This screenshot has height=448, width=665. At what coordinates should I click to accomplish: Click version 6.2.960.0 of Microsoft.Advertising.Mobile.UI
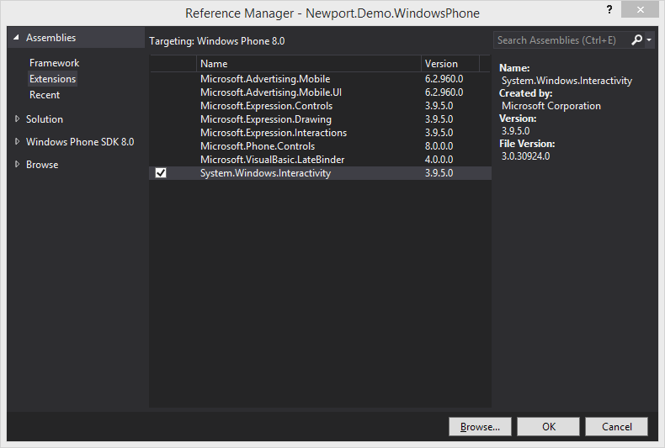444,92
